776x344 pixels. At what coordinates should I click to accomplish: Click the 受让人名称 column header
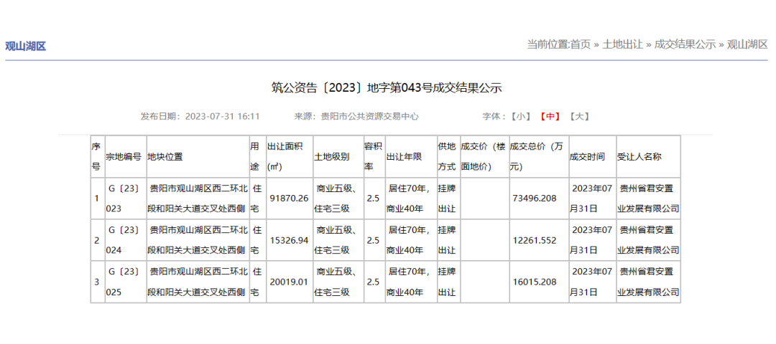pyautogui.click(x=648, y=156)
